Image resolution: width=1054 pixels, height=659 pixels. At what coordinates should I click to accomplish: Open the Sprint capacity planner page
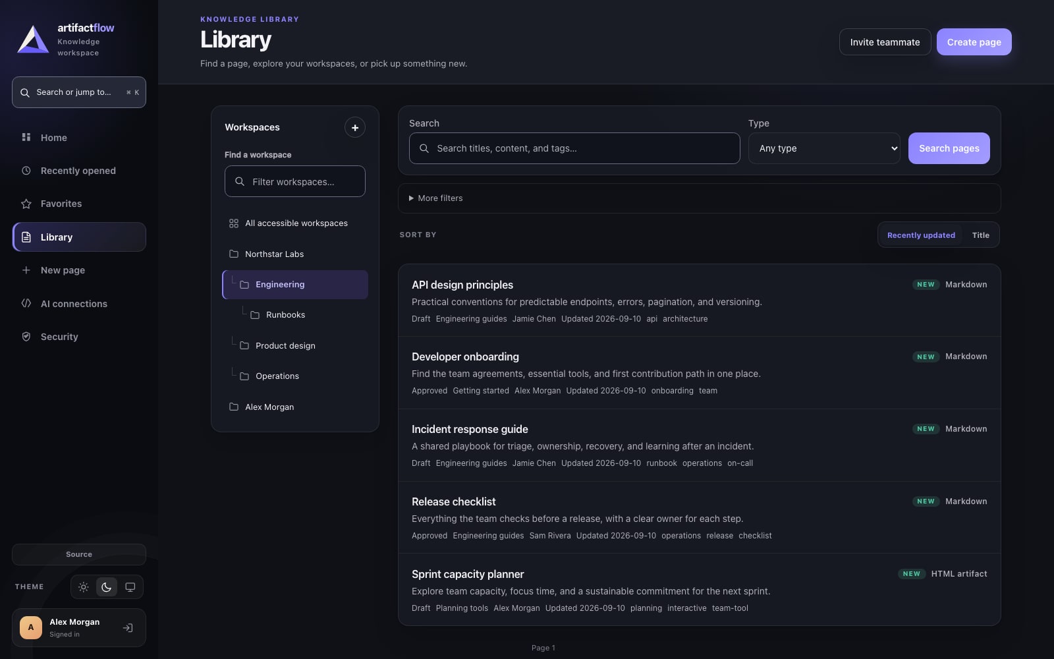(x=468, y=574)
